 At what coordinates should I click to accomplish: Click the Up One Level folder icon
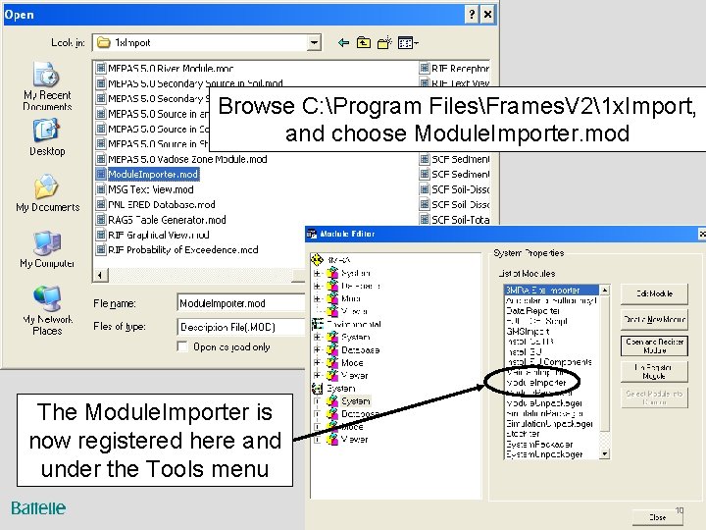pyautogui.click(x=364, y=43)
